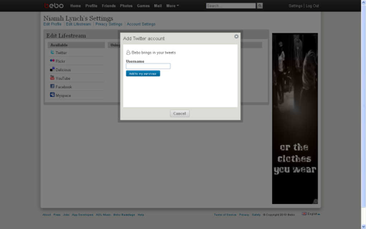Open Settings link at top right
Screen dimensions: 366x229
click(x=295, y=6)
